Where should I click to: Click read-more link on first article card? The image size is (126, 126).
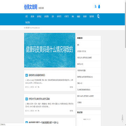click(x=71, y=87)
